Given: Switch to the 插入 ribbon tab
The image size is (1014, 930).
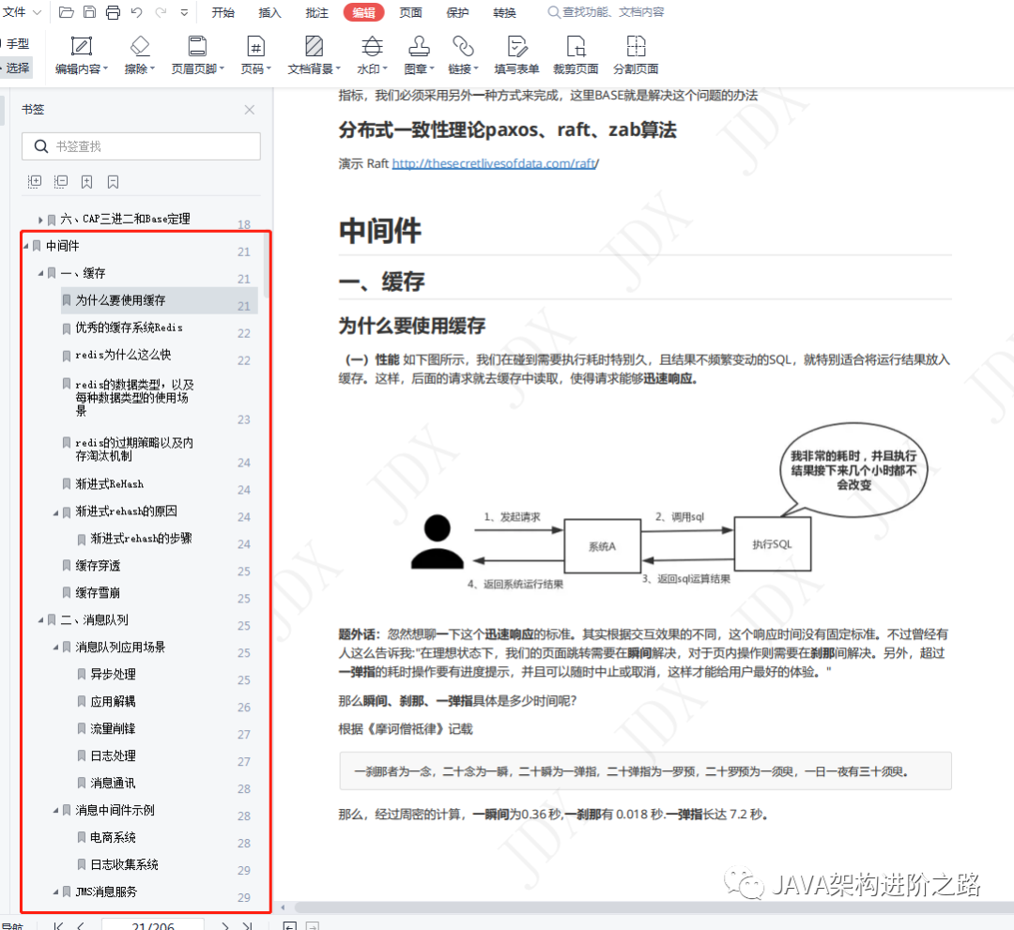Looking at the screenshot, I should click(x=269, y=12).
